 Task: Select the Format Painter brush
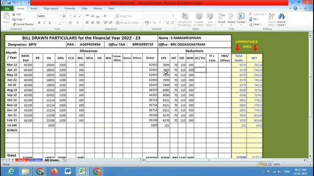(23, 24)
